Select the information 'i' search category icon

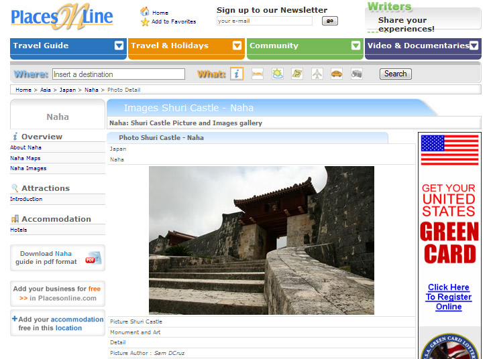tap(237, 74)
